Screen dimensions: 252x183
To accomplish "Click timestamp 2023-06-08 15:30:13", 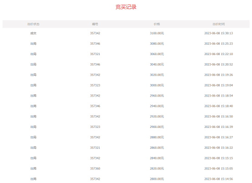I will (219, 33).
